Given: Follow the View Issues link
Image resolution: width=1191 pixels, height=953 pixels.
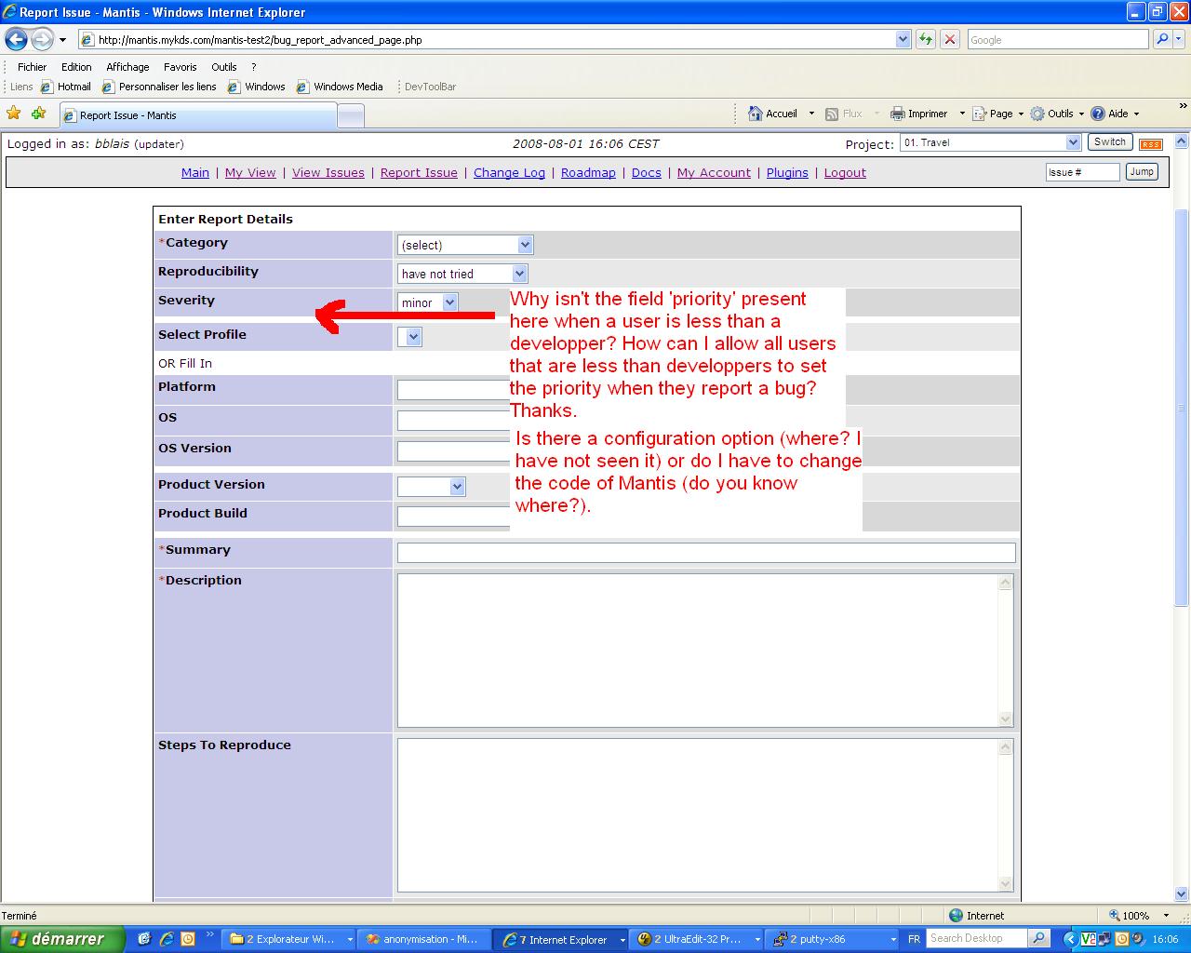Looking at the screenshot, I should pos(328,173).
